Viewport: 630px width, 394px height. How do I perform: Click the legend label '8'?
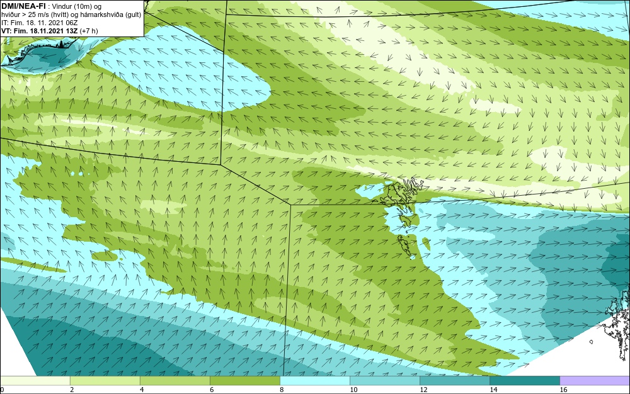tap(282, 390)
